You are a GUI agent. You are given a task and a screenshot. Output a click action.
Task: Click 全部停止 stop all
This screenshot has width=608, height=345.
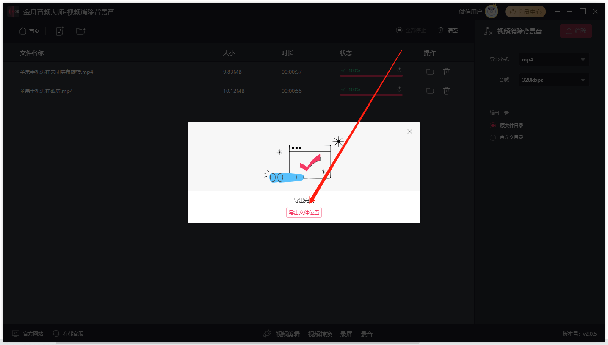pos(411,31)
